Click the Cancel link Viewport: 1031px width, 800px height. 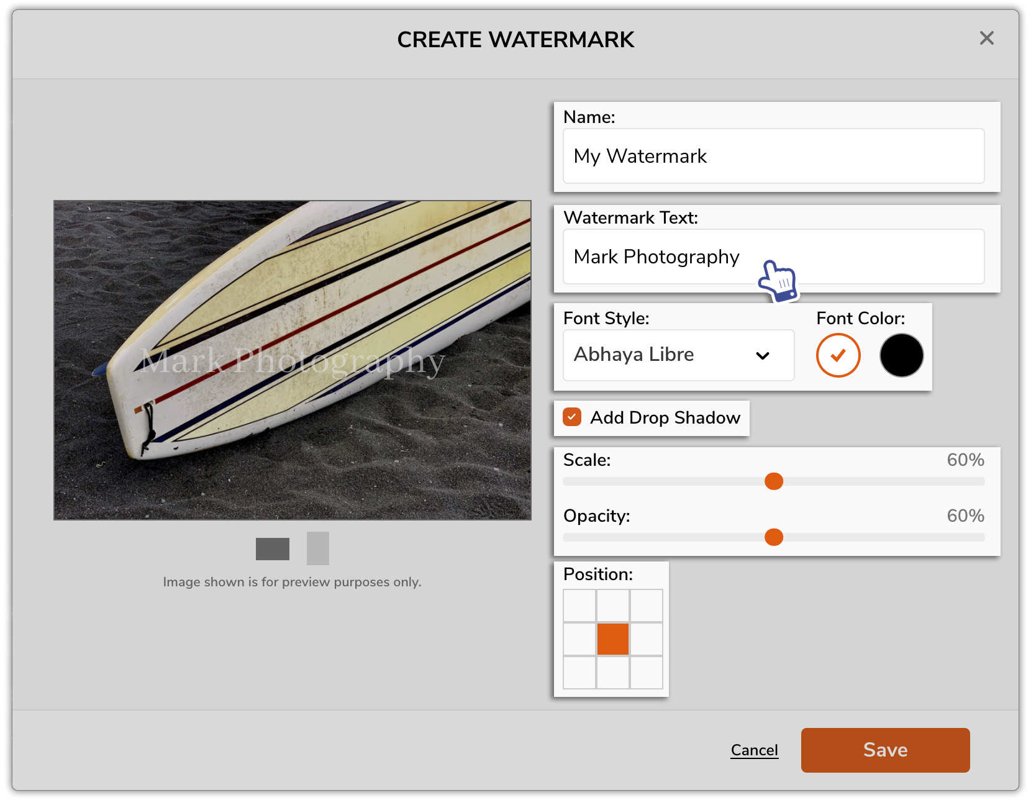754,750
